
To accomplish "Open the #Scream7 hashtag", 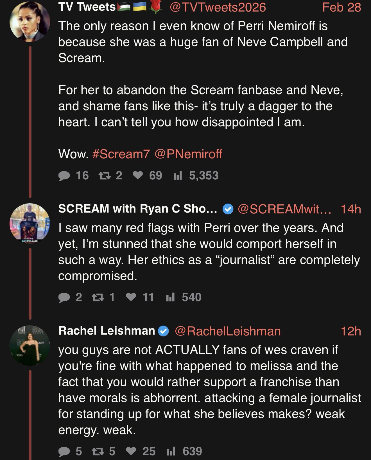I will pyautogui.click(x=121, y=154).
